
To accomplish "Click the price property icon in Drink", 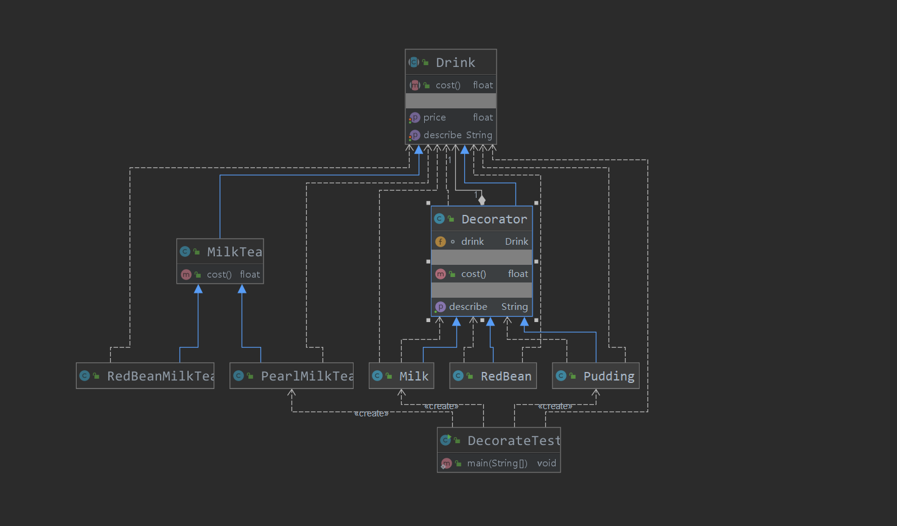I will 414,117.
